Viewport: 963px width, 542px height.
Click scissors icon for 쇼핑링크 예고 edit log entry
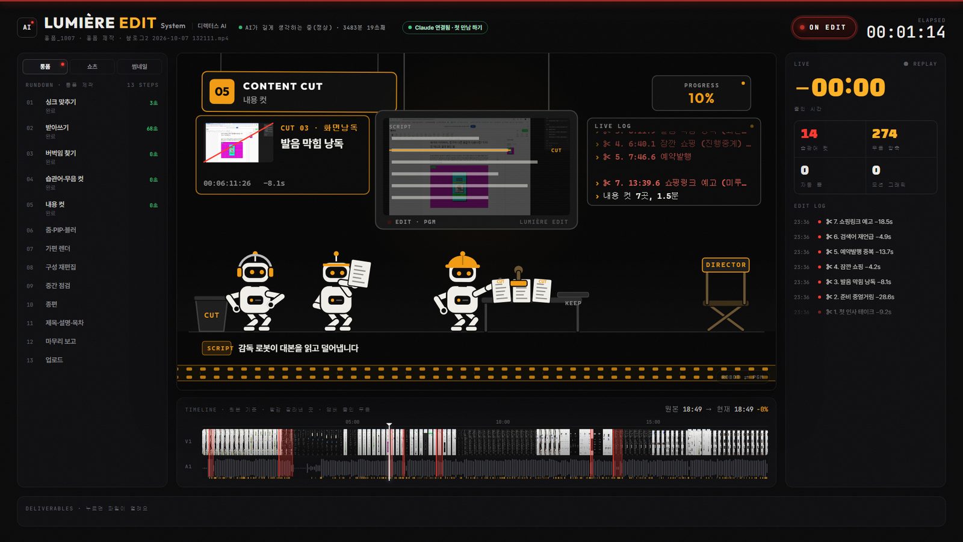pyautogui.click(x=829, y=222)
